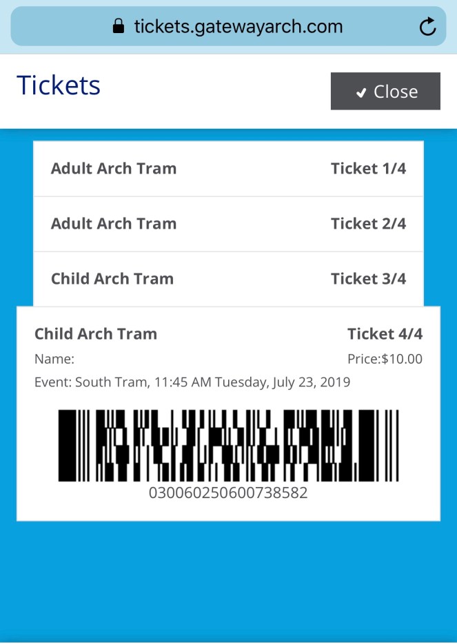
Task: Click the reload page icon
Action: (427, 27)
